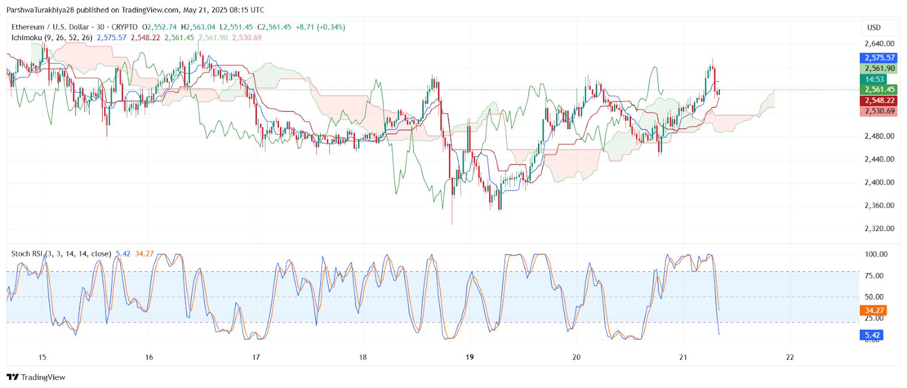Select the light green 2,561.90 axis label
Screen dimensions: 907x388
[x=879, y=69]
